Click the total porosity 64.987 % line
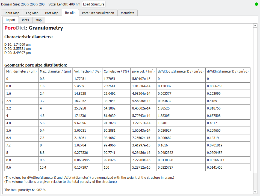 [25, 190]
